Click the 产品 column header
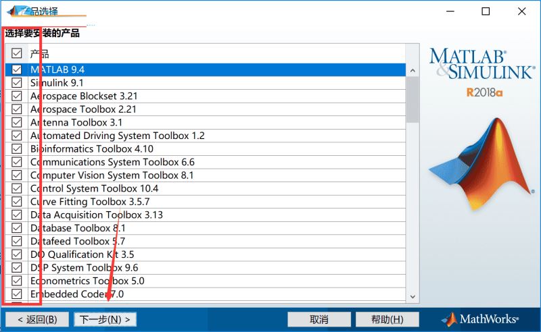Image resolution: width=541 pixels, height=332 pixels. click(x=39, y=54)
